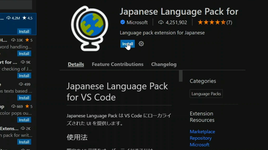Install the sidebar extension with 499 downloads

(x=24, y=98)
